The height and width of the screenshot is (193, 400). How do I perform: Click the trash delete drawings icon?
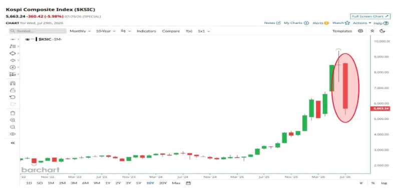click(x=13, y=113)
